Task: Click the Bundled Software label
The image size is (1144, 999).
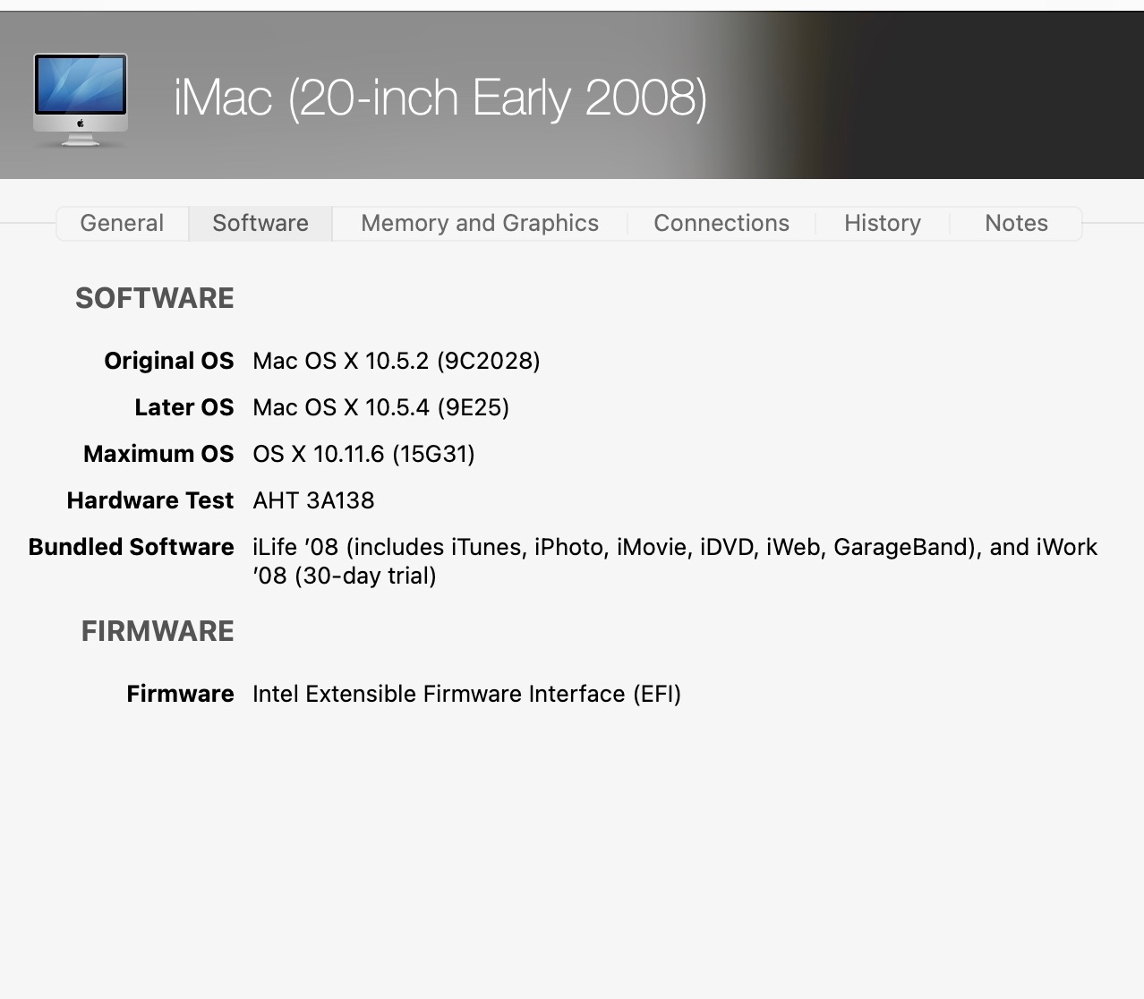Action: tap(132, 547)
